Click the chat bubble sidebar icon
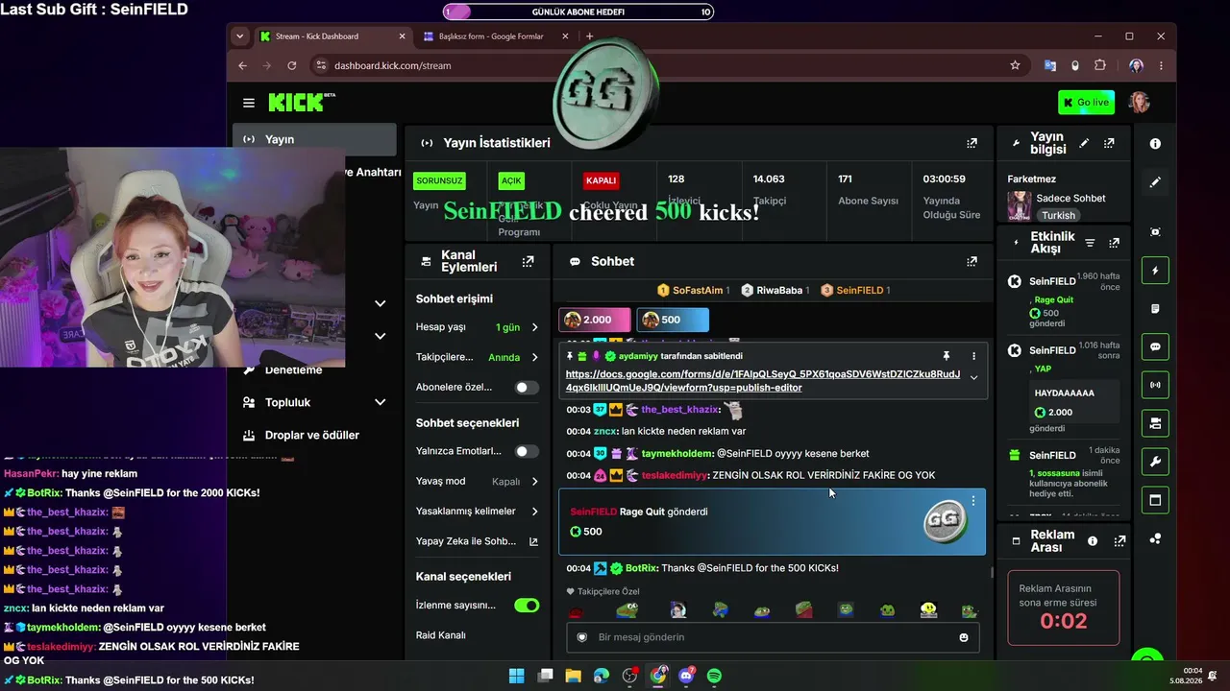This screenshot has height=691, width=1230. pyautogui.click(x=1155, y=346)
